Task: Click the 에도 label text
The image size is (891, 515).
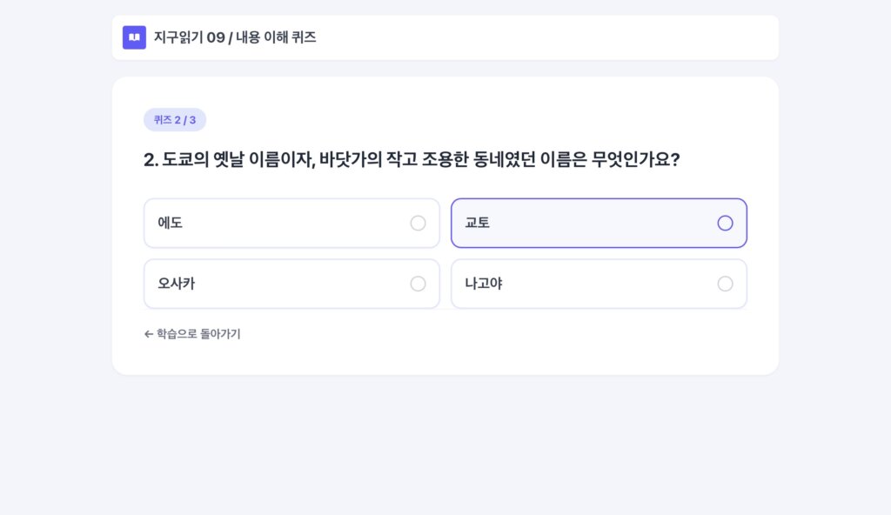Action: pyautogui.click(x=170, y=223)
